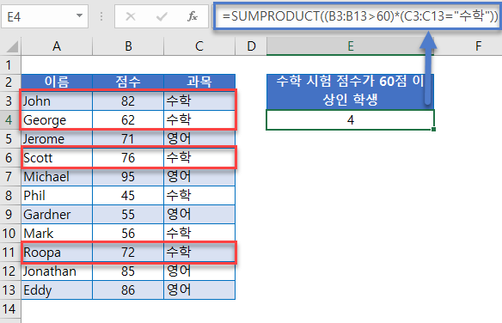502x323 pixels.
Task: Click Mark's score cell 56
Action: tap(128, 233)
